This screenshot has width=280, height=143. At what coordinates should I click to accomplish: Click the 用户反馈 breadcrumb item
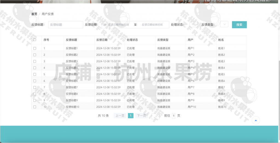point(48,14)
